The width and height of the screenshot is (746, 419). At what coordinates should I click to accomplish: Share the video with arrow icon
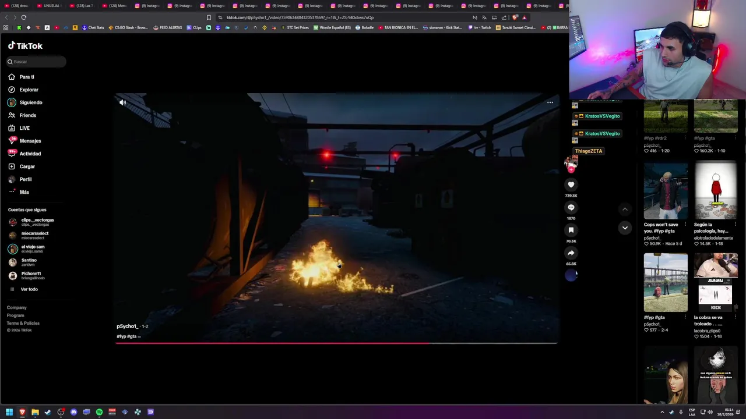pos(571,253)
